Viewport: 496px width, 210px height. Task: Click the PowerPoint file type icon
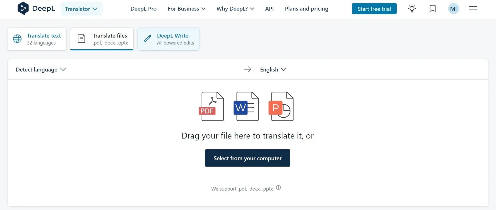coord(281,107)
